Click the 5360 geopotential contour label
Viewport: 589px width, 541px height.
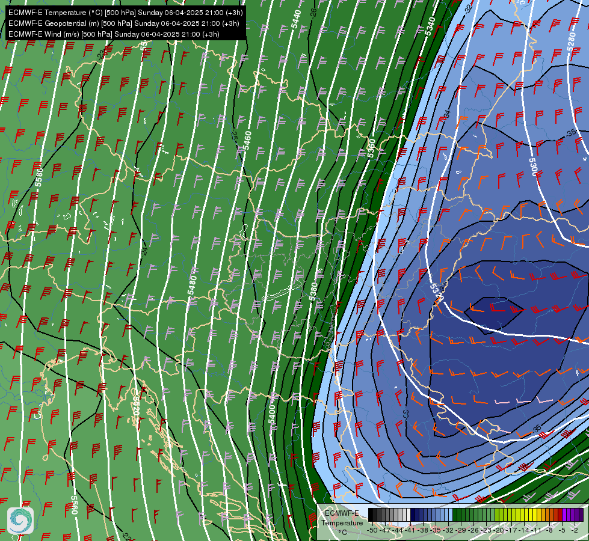pyautogui.click(x=371, y=148)
